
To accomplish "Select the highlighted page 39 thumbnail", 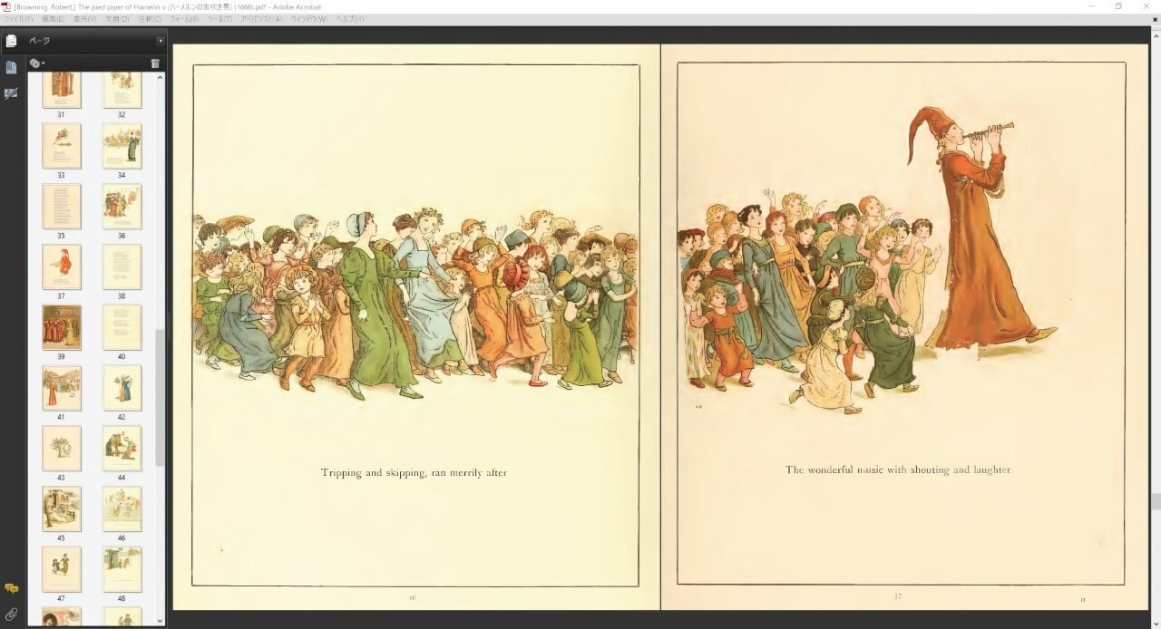I will click(62, 327).
